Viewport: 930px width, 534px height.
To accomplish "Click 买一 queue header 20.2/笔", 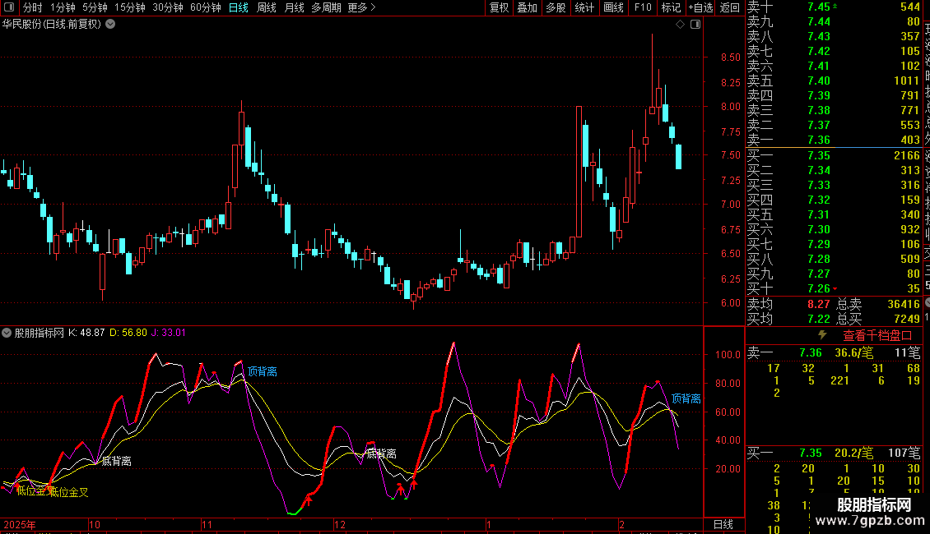I will pyautogui.click(x=853, y=453).
